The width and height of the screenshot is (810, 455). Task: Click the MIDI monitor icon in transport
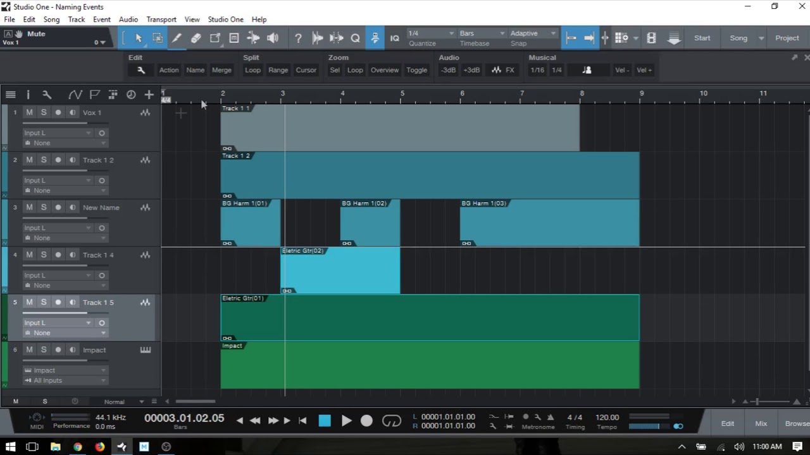[37, 418]
